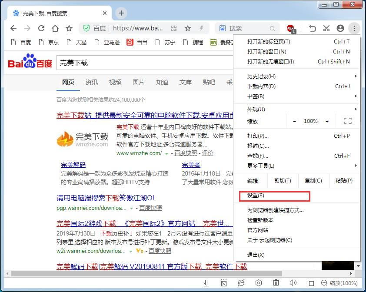The height and width of the screenshot is (292, 366).
Task: Click the boxed X icon in status bar
Action: coord(223,283)
